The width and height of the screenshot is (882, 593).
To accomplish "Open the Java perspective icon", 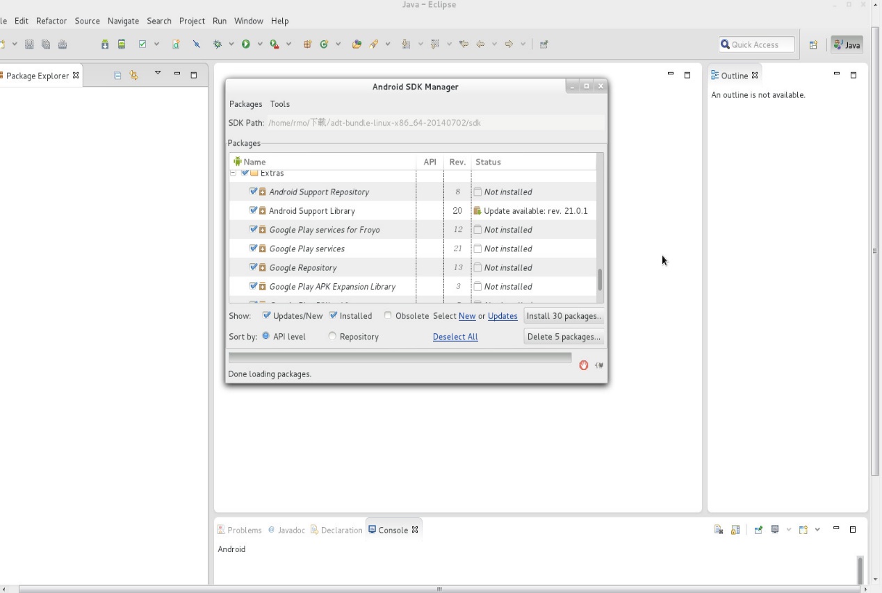I will 847,44.
